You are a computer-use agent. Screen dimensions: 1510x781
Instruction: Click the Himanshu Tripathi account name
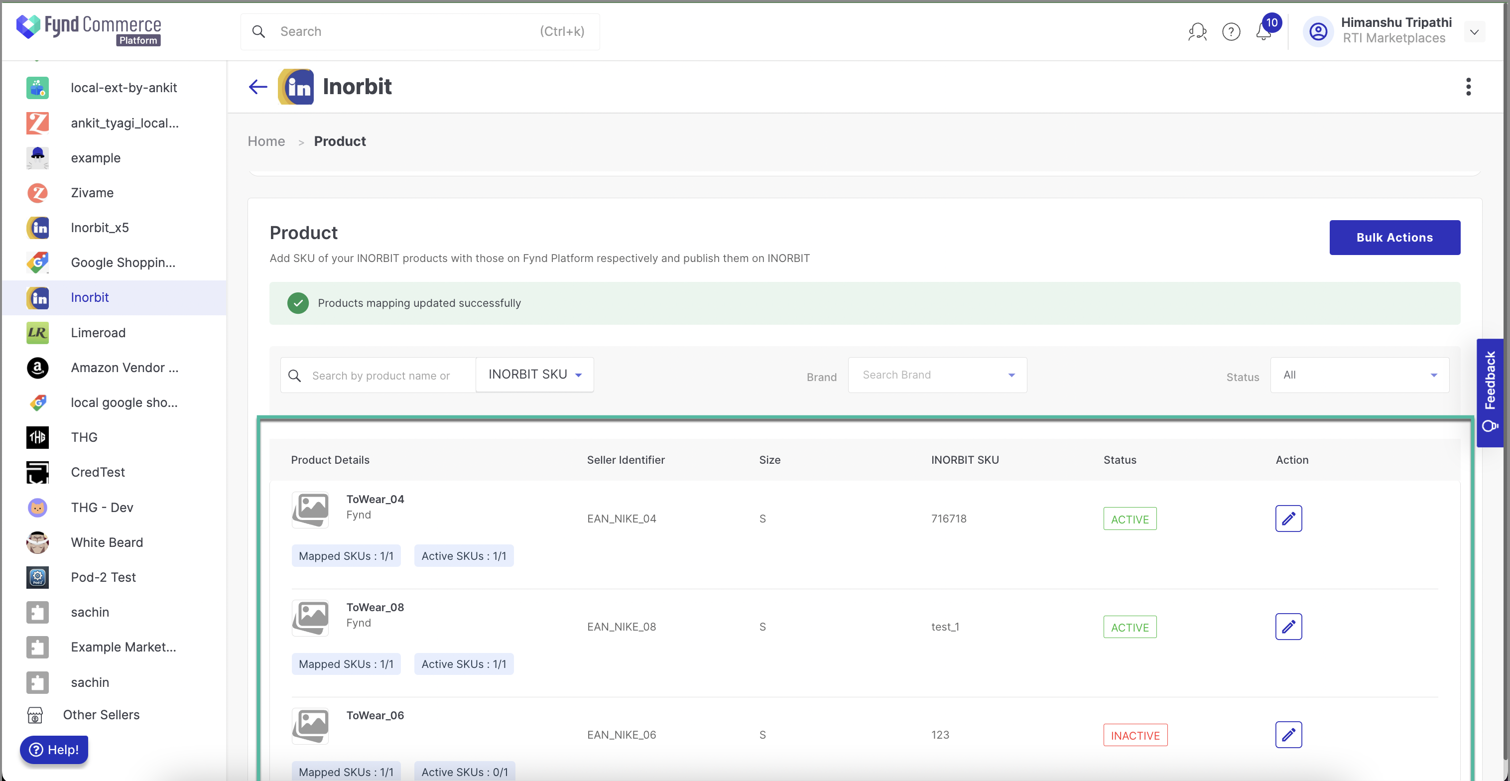(x=1396, y=22)
